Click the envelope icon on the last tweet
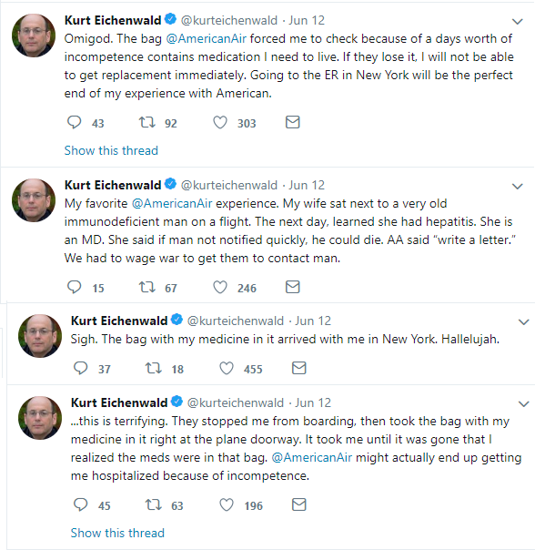This screenshot has width=535, height=550. click(299, 504)
